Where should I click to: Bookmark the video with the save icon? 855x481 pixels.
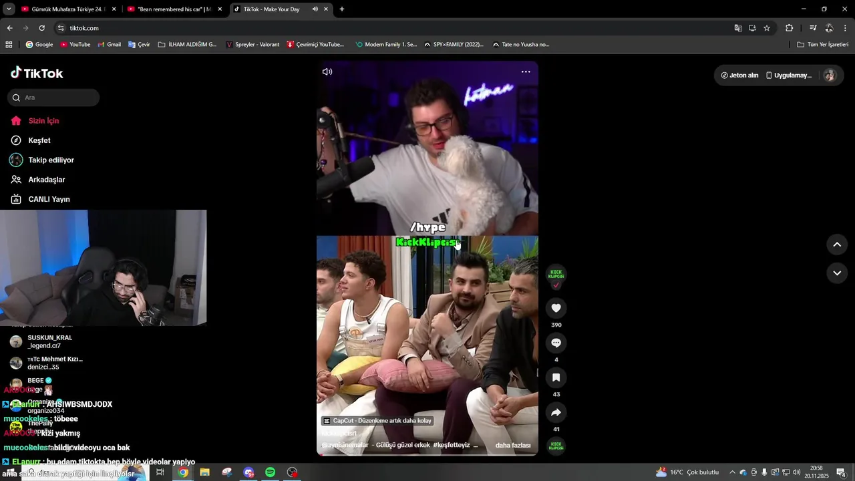pyautogui.click(x=556, y=377)
